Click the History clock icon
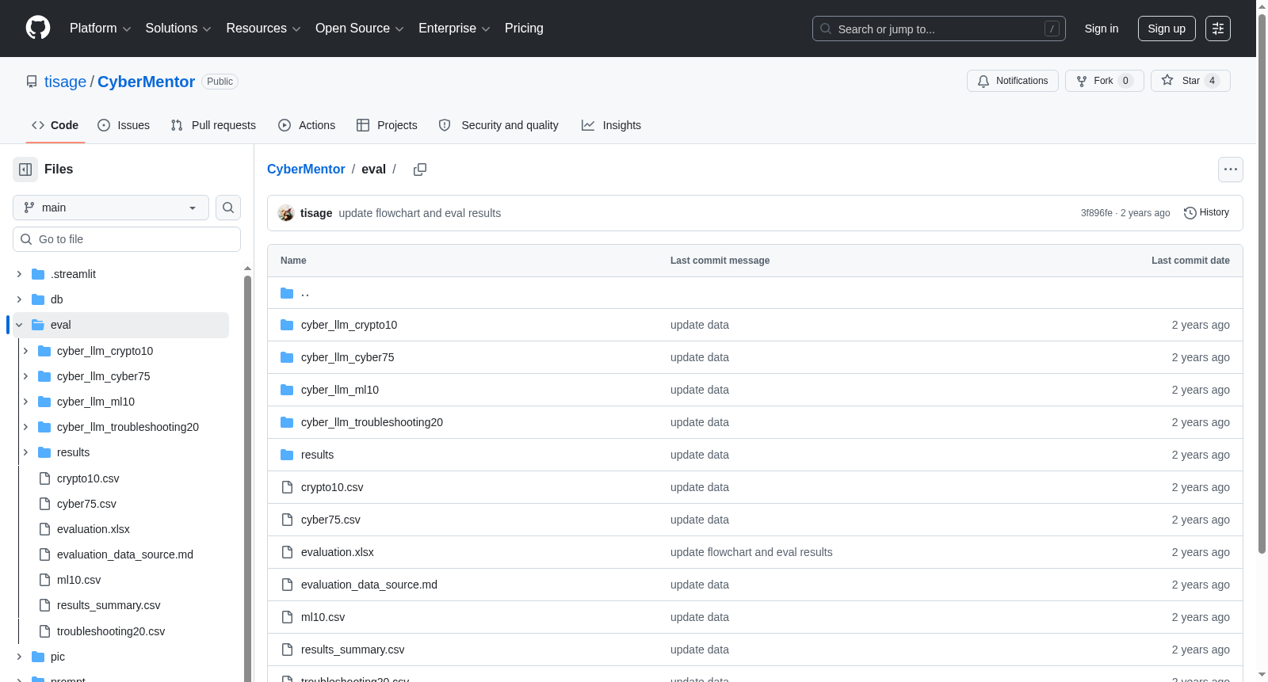Image resolution: width=1268 pixels, height=682 pixels. click(1190, 213)
